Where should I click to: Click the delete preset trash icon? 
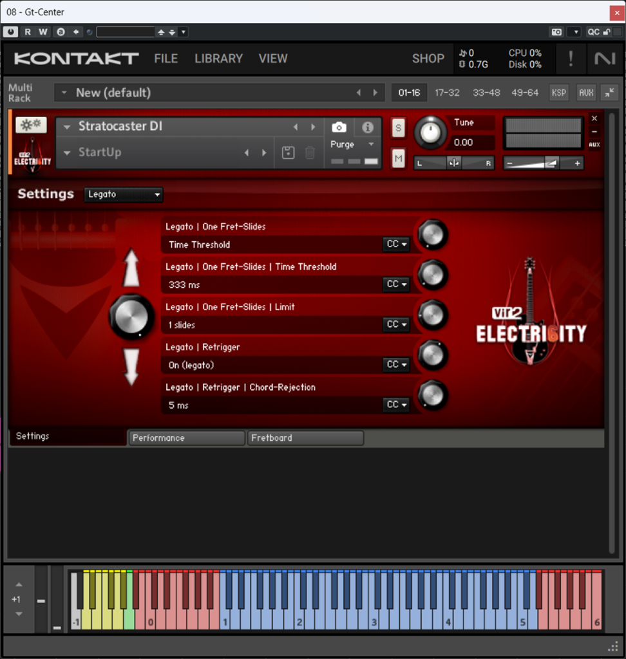tap(310, 153)
